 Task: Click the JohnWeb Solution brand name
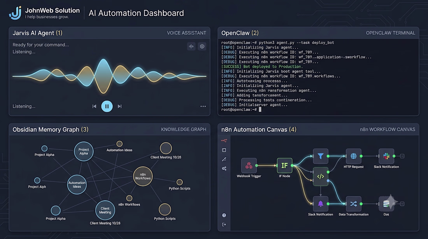53,11
